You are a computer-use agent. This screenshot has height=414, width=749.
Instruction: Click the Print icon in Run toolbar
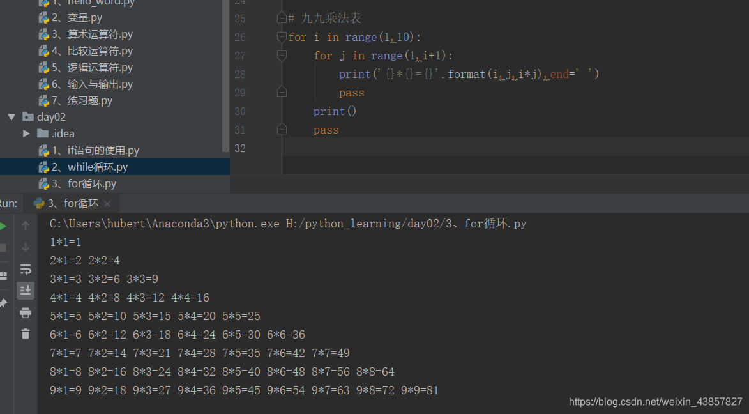click(26, 312)
